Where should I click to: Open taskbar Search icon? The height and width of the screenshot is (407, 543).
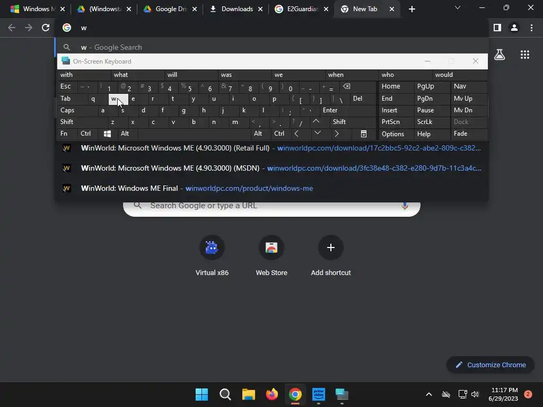point(225,394)
